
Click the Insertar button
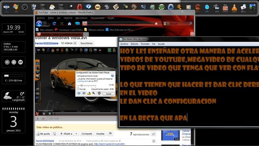click(100, 133)
